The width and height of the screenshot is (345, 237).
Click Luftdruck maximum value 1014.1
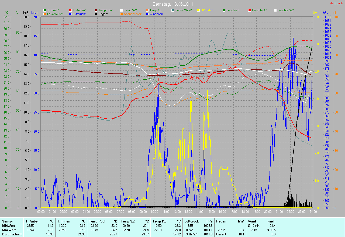coord(208,230)
